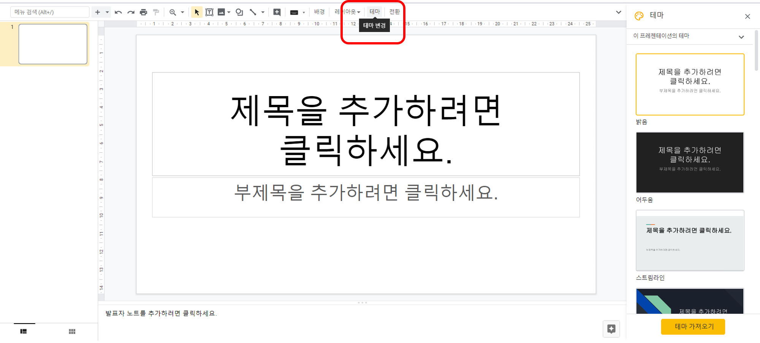Click the palette icon in theme panel header
The image size is (760, 343).
pyautogui.click(x=639, y=16)
